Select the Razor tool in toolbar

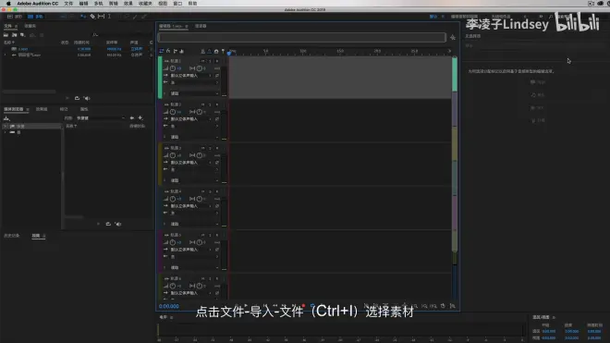point(92,17)
